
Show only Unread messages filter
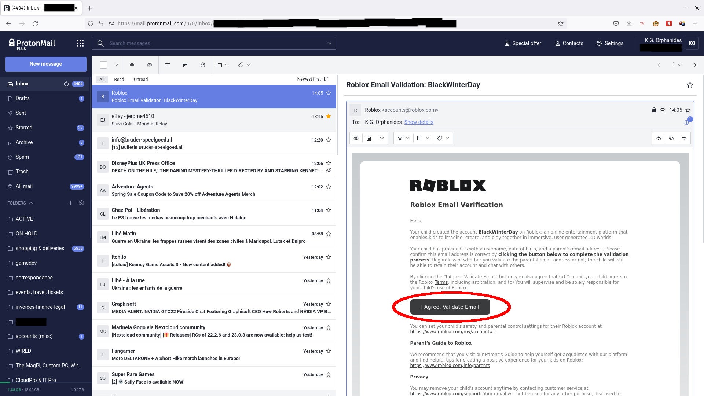pos(141,79)
